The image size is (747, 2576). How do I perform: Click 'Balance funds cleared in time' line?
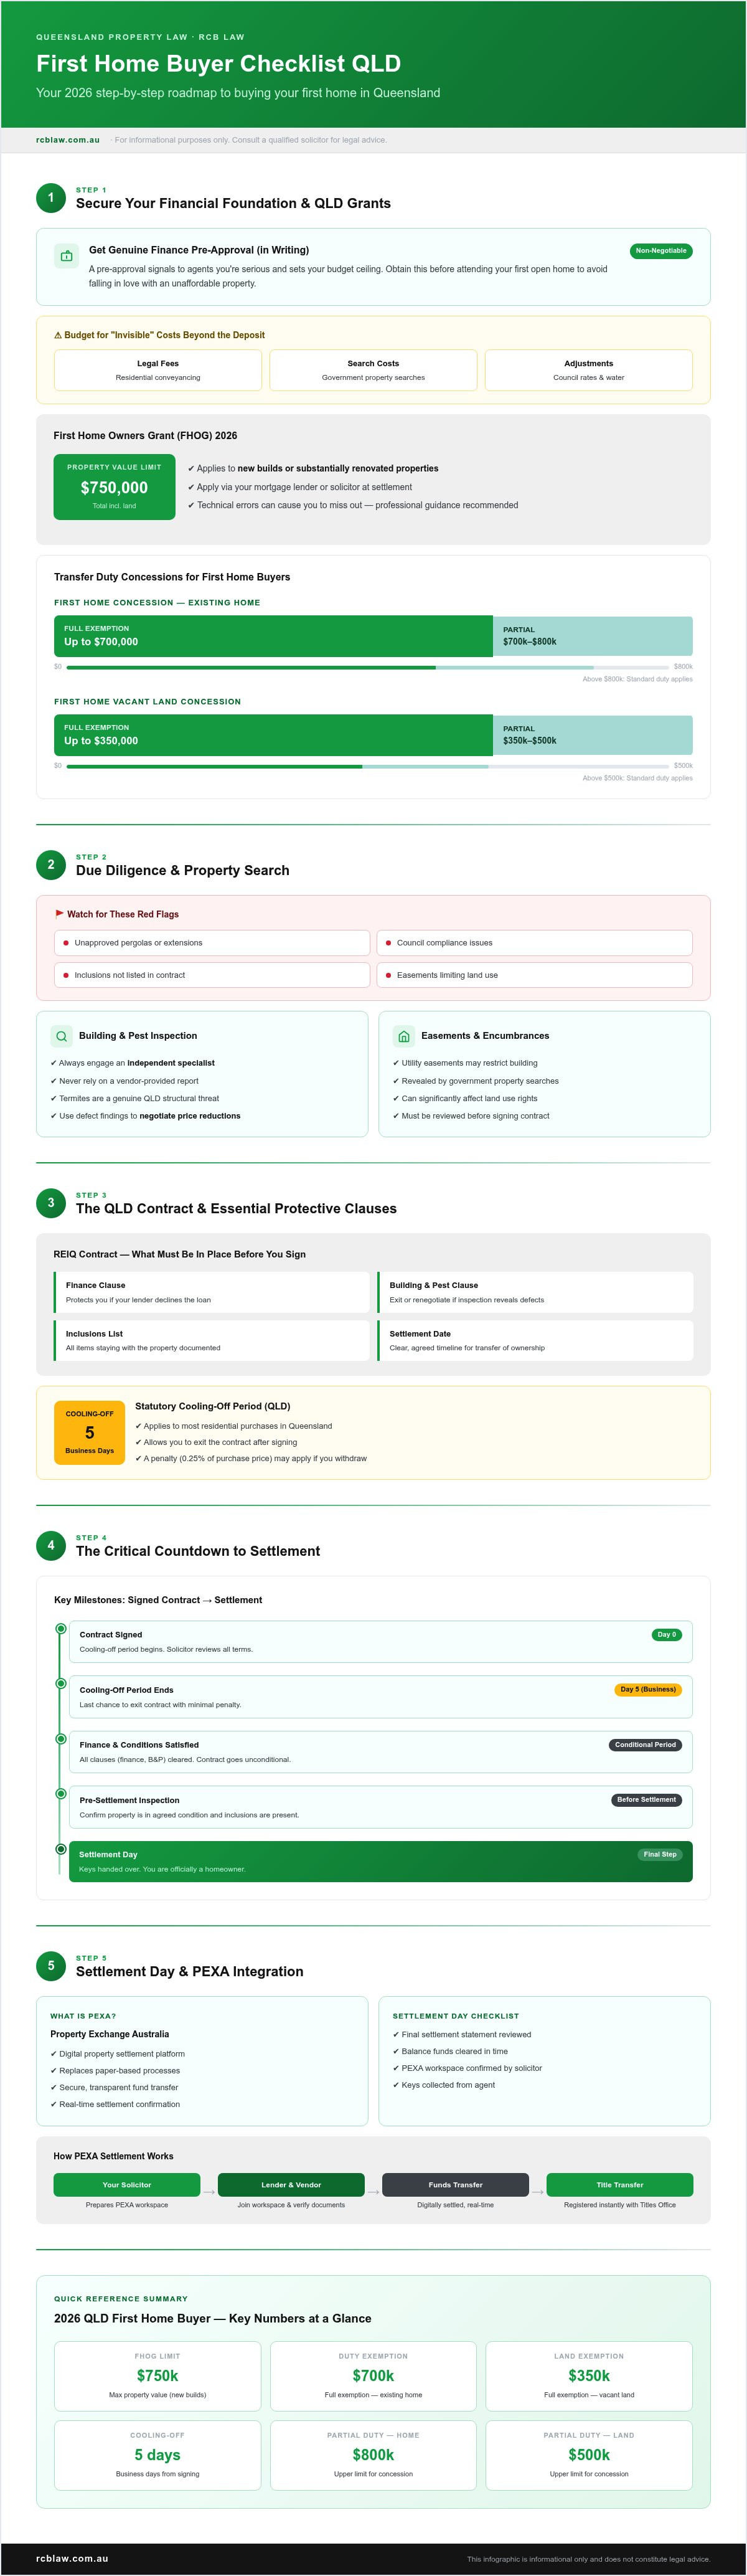click(x=450, y=2051)
